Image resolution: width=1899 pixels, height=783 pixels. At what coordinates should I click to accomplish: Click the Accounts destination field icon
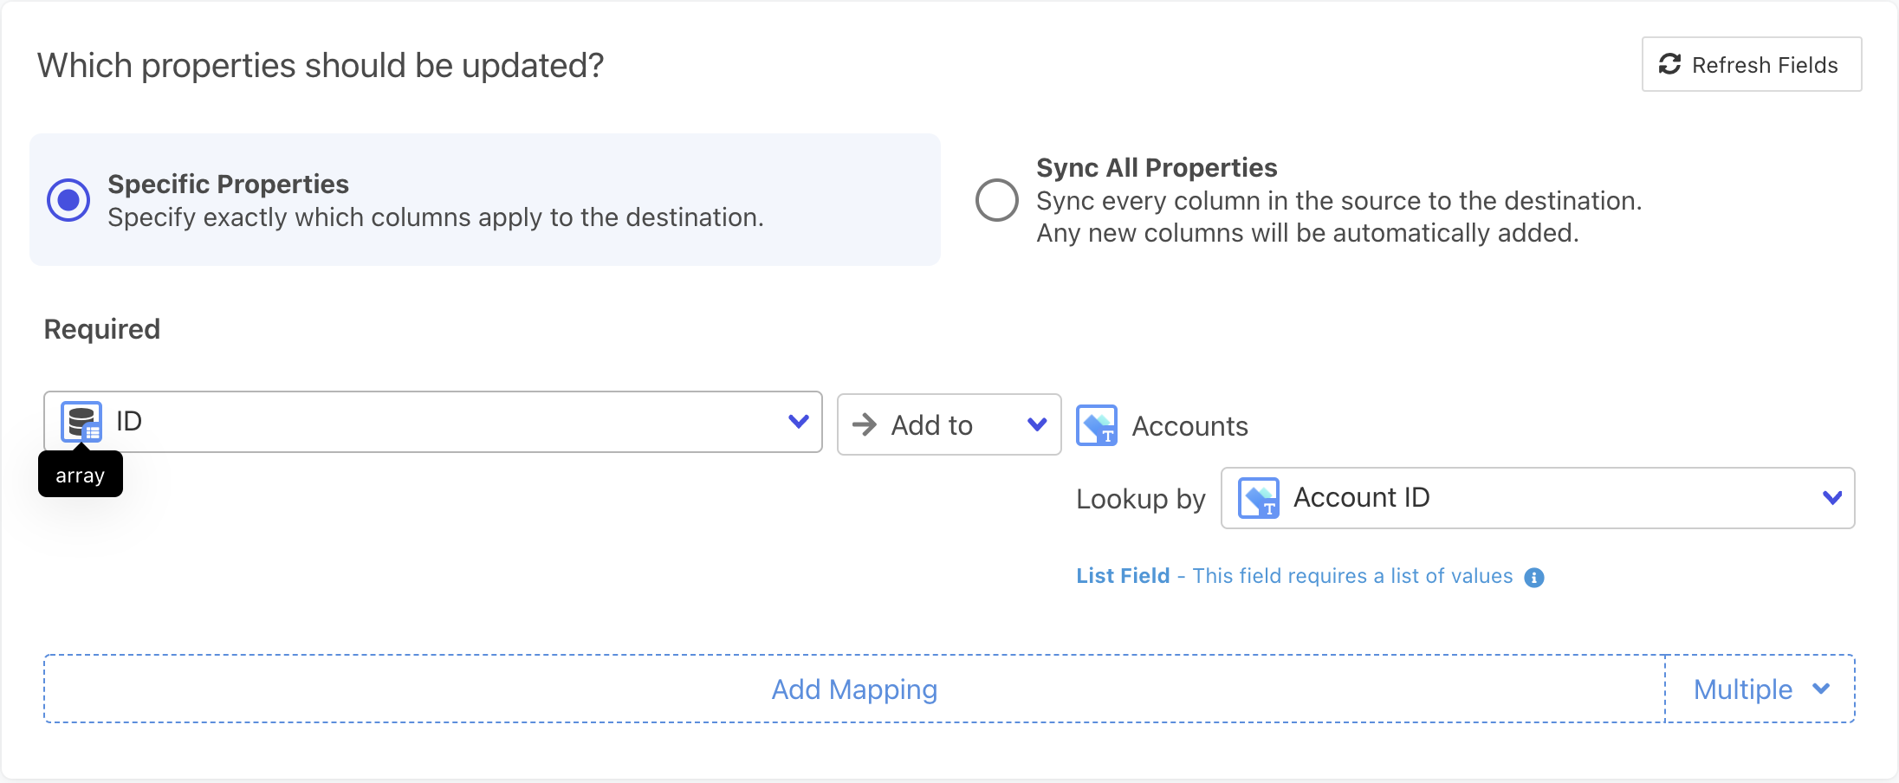(x=1096, y=425)
